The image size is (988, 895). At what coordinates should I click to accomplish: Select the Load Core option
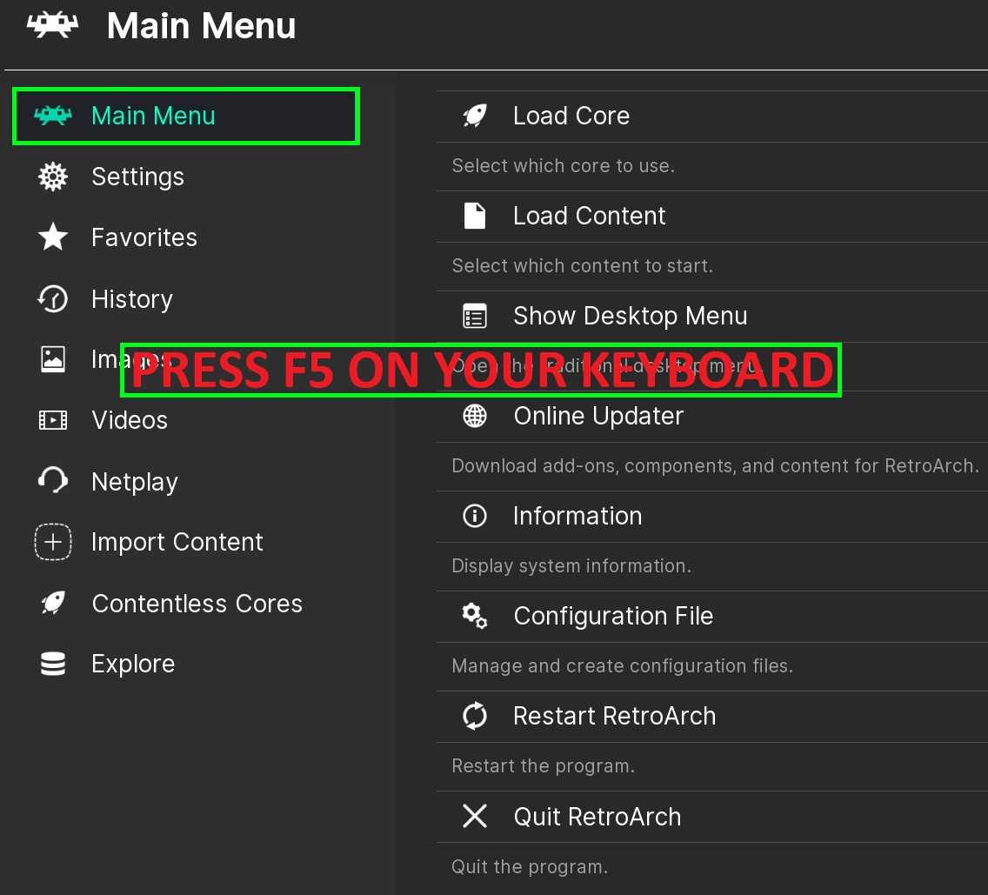pos(712,116)
